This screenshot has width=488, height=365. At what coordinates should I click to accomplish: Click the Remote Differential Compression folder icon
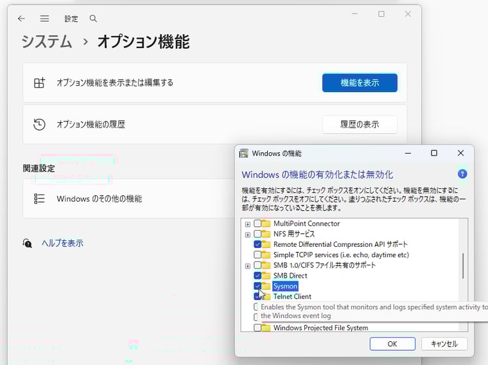(x=266, y=244)
